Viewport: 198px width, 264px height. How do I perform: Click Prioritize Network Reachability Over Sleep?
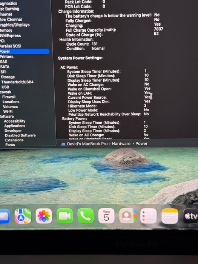[x=105, y=114]
